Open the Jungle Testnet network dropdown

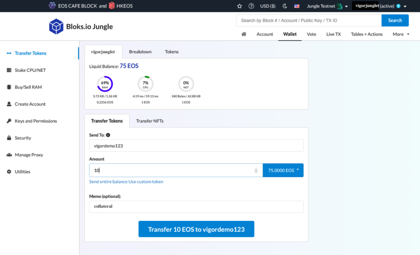327,6
